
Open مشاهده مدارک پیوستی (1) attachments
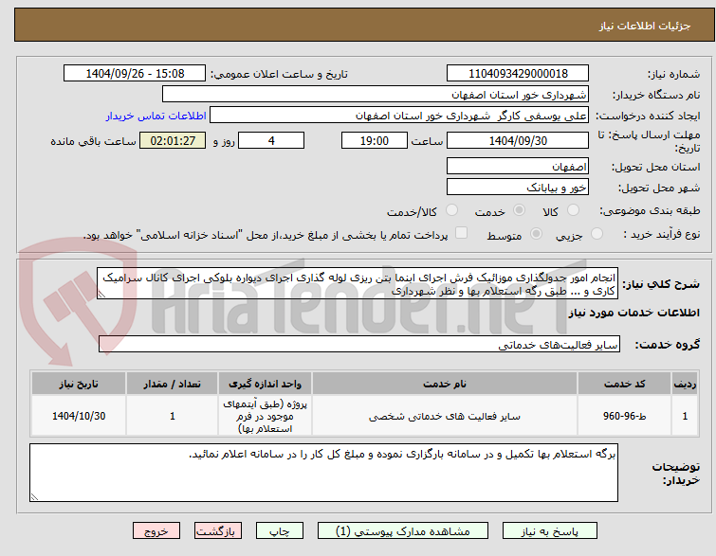pos(403,531)
